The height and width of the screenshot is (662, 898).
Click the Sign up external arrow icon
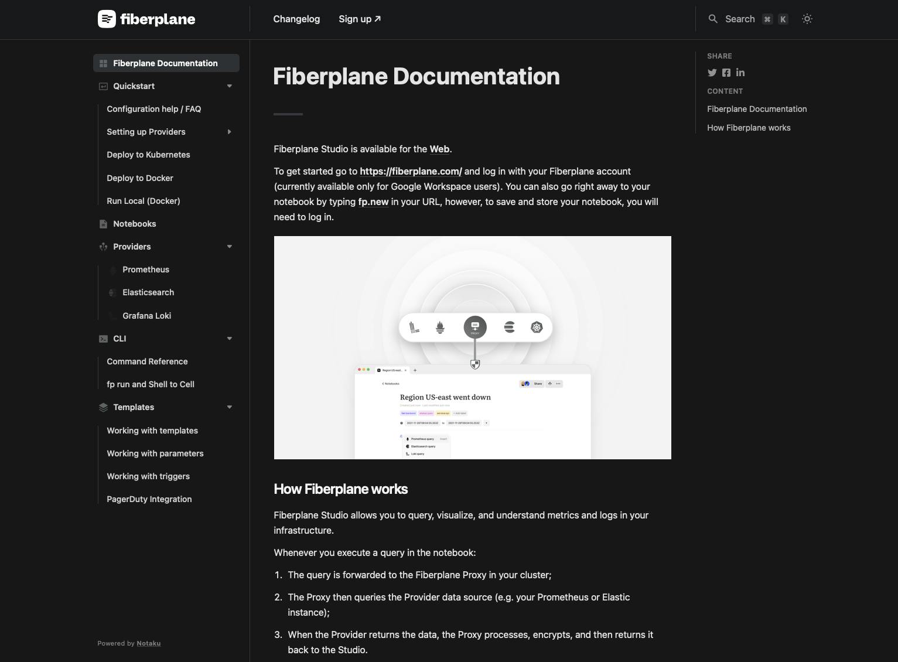[378, 19]
